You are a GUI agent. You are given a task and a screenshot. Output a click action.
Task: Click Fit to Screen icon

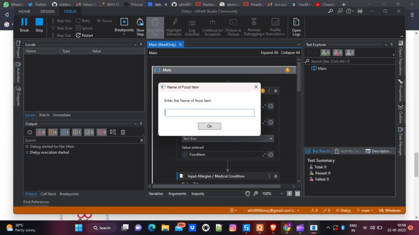click(290, 193)
